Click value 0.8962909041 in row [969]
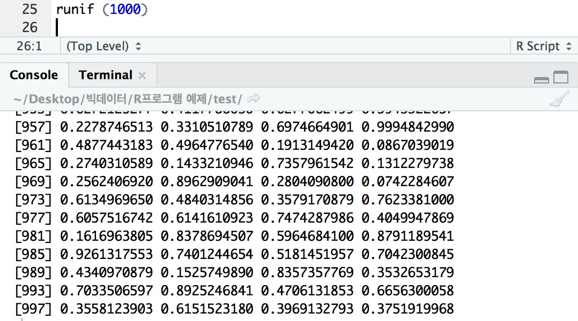 (207, 181)
